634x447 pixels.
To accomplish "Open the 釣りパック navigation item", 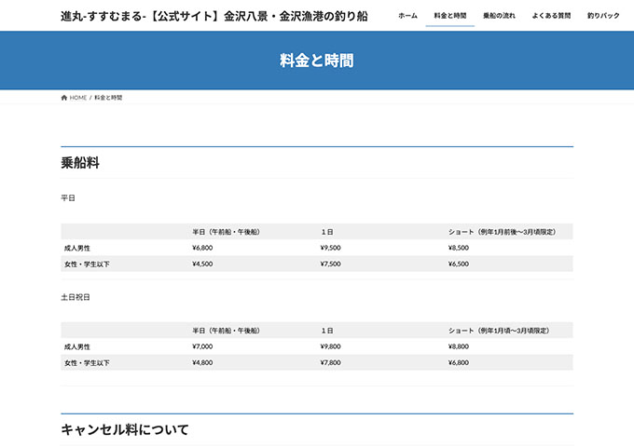I will tap(603, 16).
